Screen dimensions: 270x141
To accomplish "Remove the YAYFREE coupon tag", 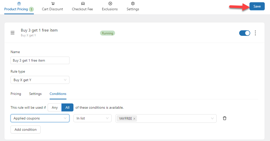I will pyautogui.click(x=134, y=119).
